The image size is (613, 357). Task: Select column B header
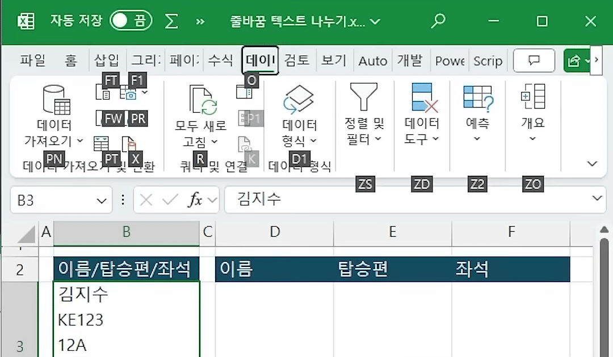coord(126,232)
